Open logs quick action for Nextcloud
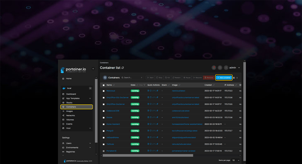 click(x=148, y=91)
